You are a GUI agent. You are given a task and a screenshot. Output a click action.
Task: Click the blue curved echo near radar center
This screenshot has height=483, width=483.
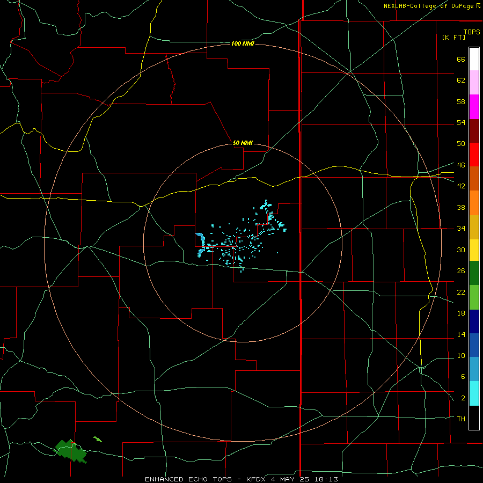tap(201, 245)
